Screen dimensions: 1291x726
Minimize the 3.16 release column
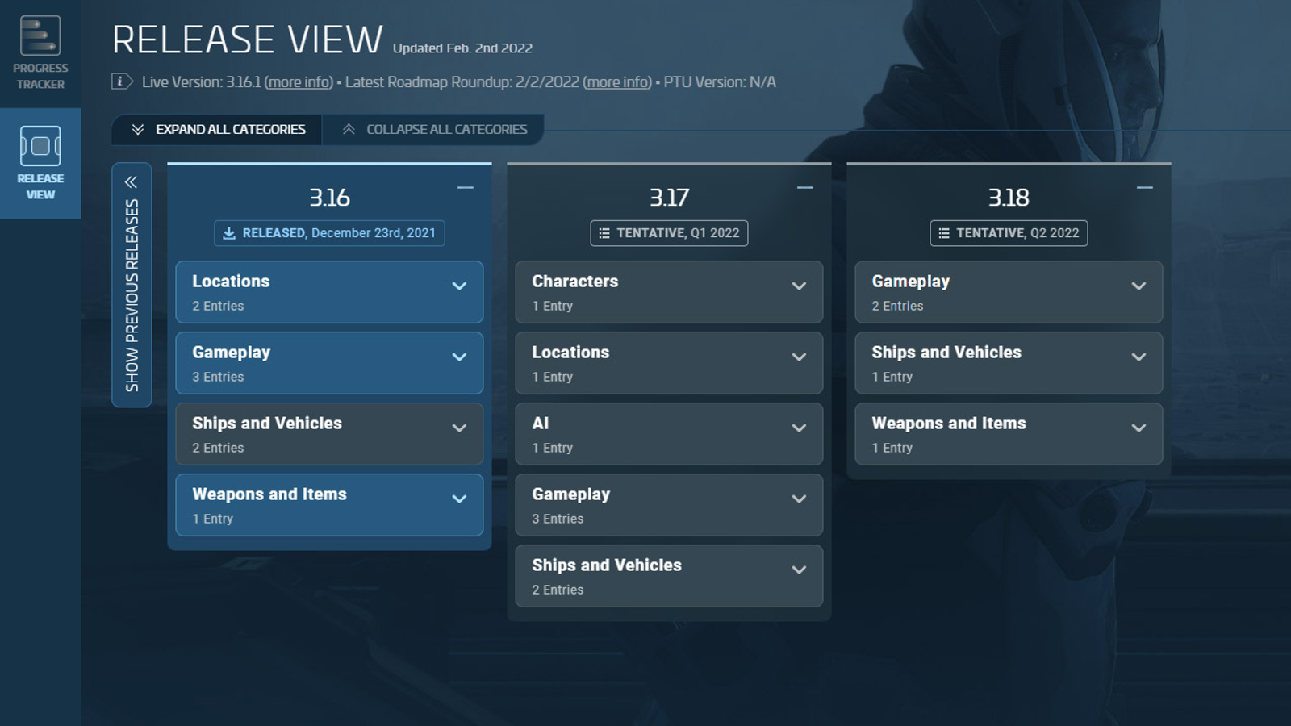pyautogui.click(x=466, y=188)
